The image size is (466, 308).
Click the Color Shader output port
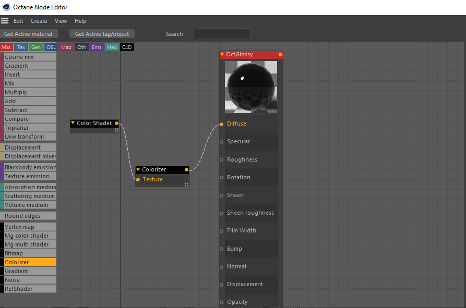tap(116, 123)
